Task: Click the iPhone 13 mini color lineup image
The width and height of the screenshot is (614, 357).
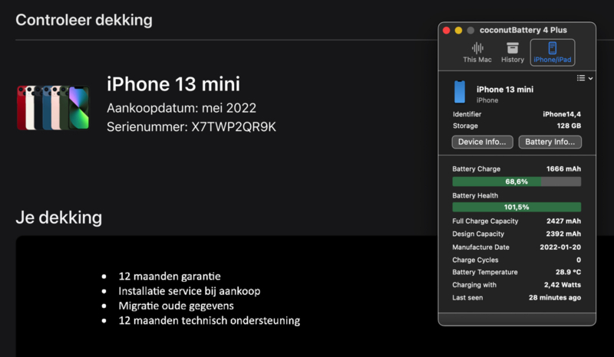Action: click(53, 107)
